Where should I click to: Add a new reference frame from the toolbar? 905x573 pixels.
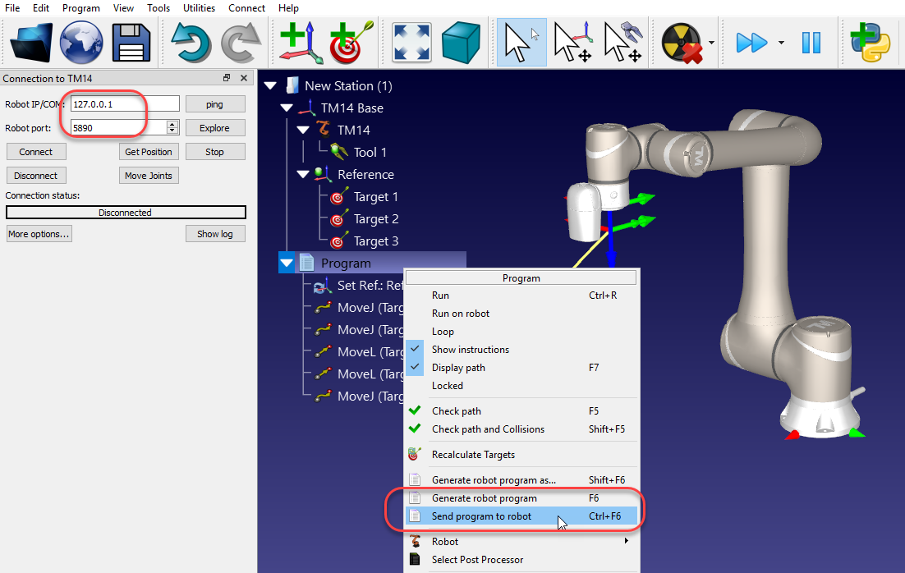pos(300,43)
